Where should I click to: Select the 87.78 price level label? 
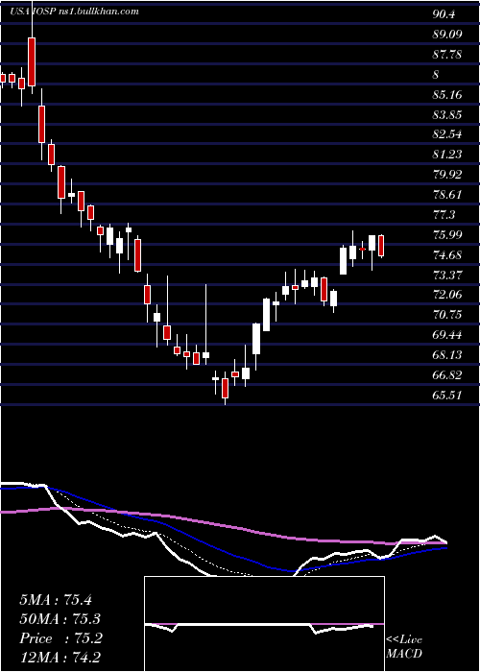pyautogui.click(x=447, y=55)
